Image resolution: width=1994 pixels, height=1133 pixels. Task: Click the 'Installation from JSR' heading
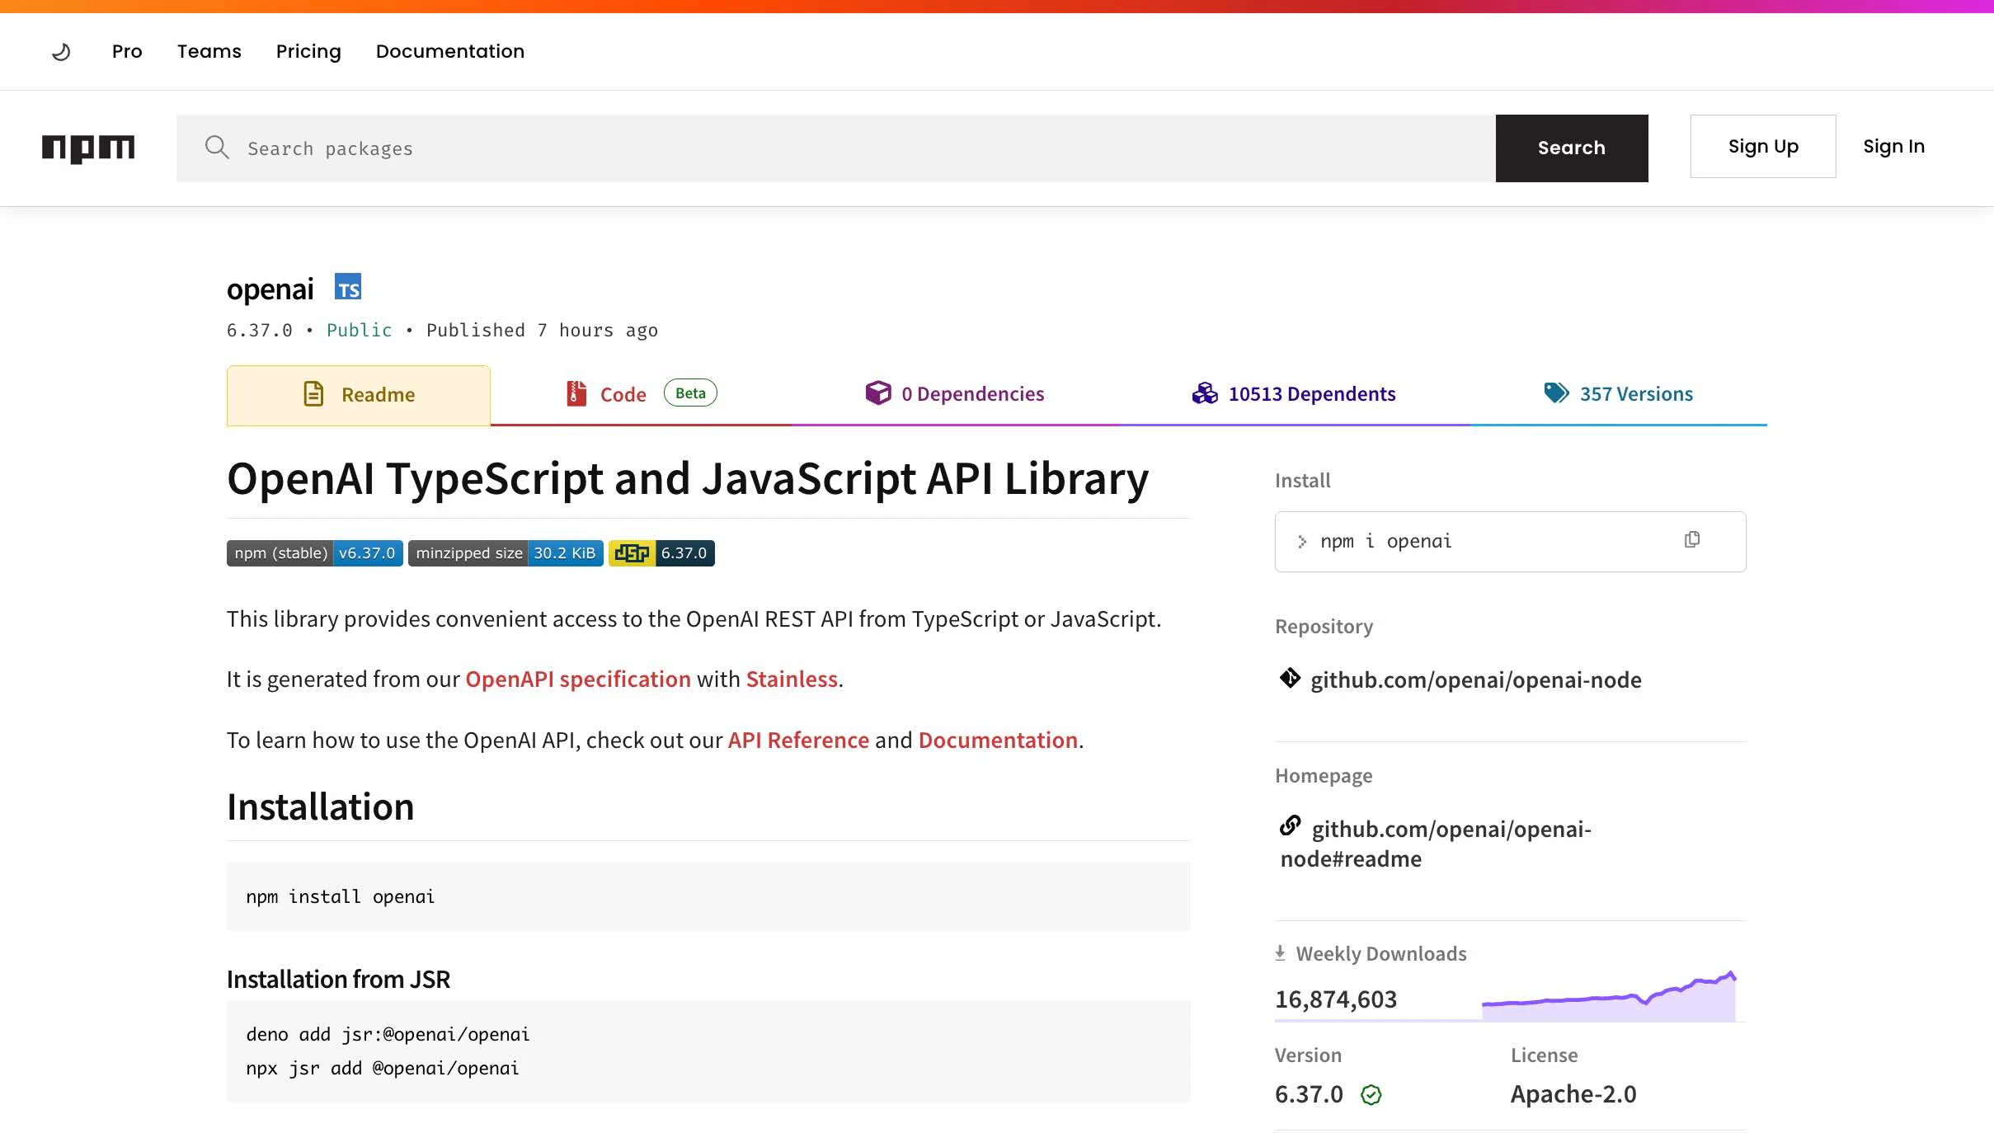tap(338, 980)
